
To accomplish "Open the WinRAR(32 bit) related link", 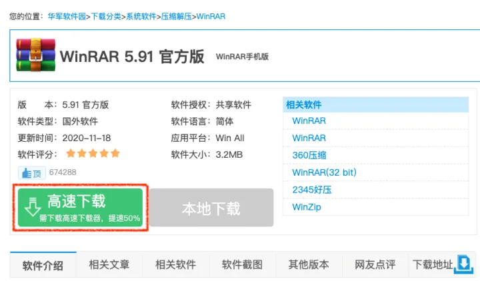I will [x=324, y=172].
